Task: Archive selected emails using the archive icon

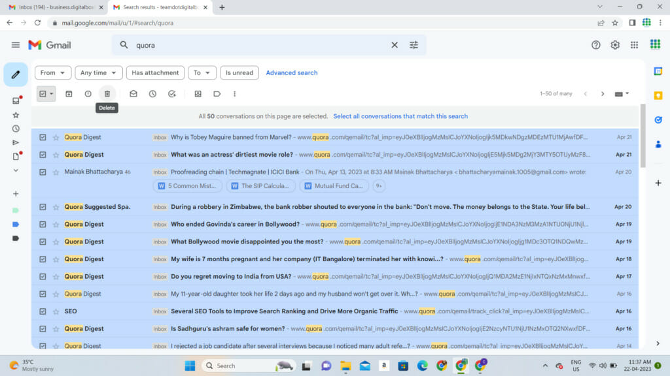Action: click(68, 93)
